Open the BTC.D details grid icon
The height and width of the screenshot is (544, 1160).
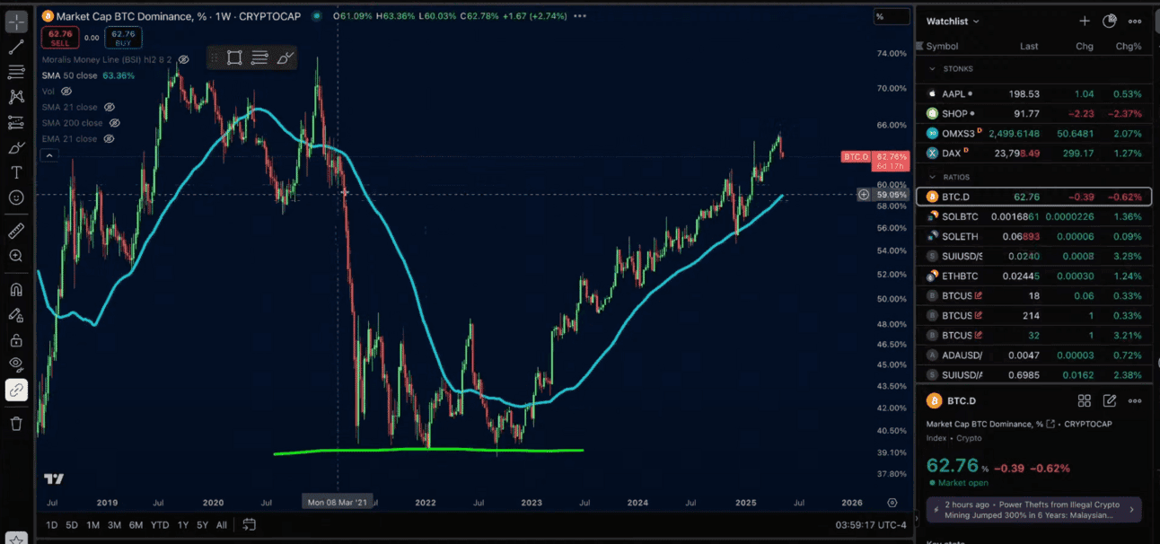tap(1084, 401)
